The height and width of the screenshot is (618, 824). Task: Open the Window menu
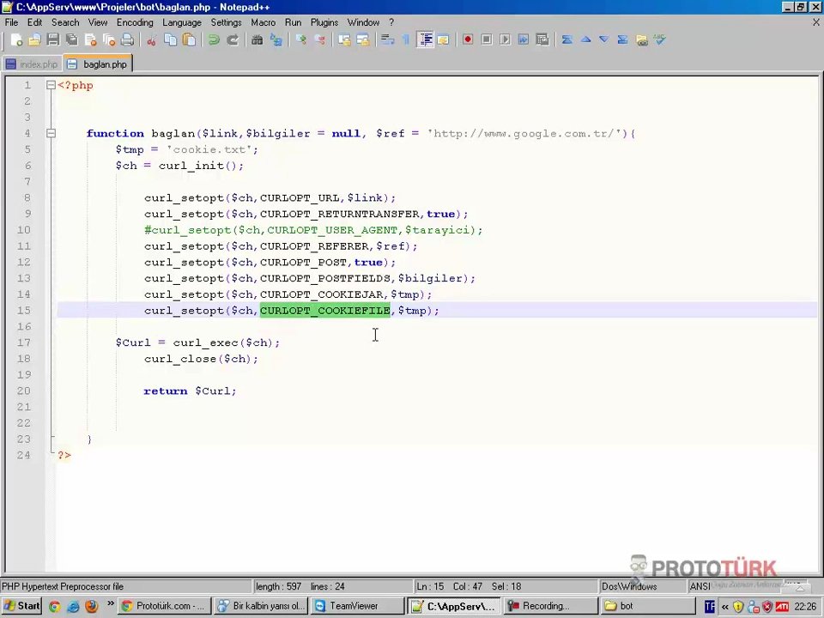(363, 22)
